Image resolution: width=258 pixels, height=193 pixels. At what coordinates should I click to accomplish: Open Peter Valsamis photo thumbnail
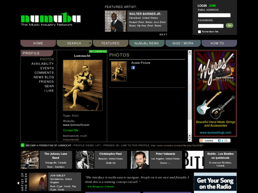coord(140,160)
